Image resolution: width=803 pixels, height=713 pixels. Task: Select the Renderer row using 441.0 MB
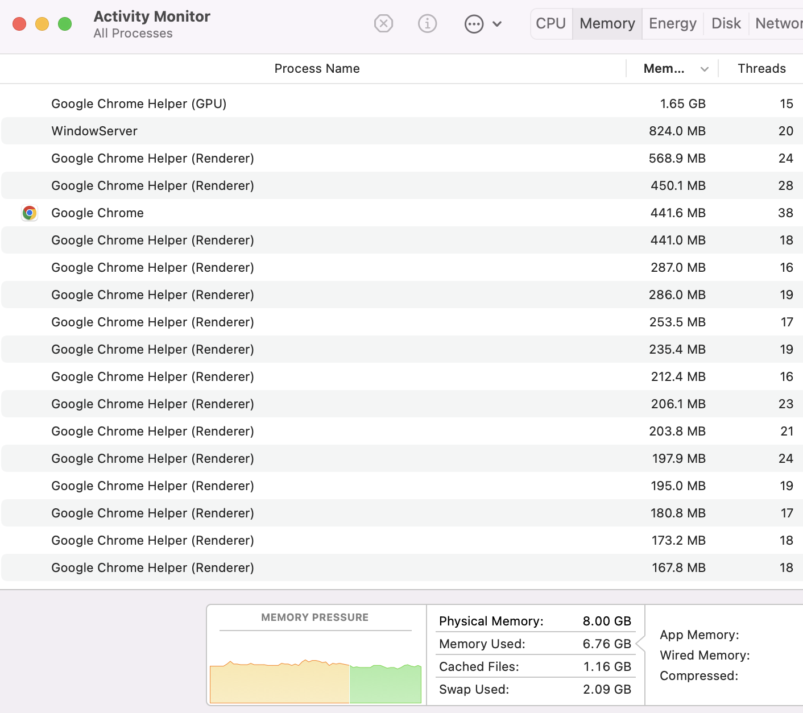(x=401, y=240)
